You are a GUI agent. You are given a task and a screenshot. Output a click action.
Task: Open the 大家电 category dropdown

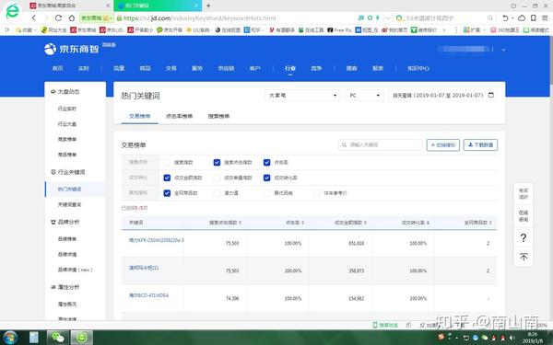(x=303, y=96)
